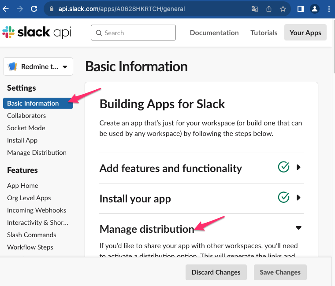Open App Home feature page
Screen dimensions: 335x286
22,186
